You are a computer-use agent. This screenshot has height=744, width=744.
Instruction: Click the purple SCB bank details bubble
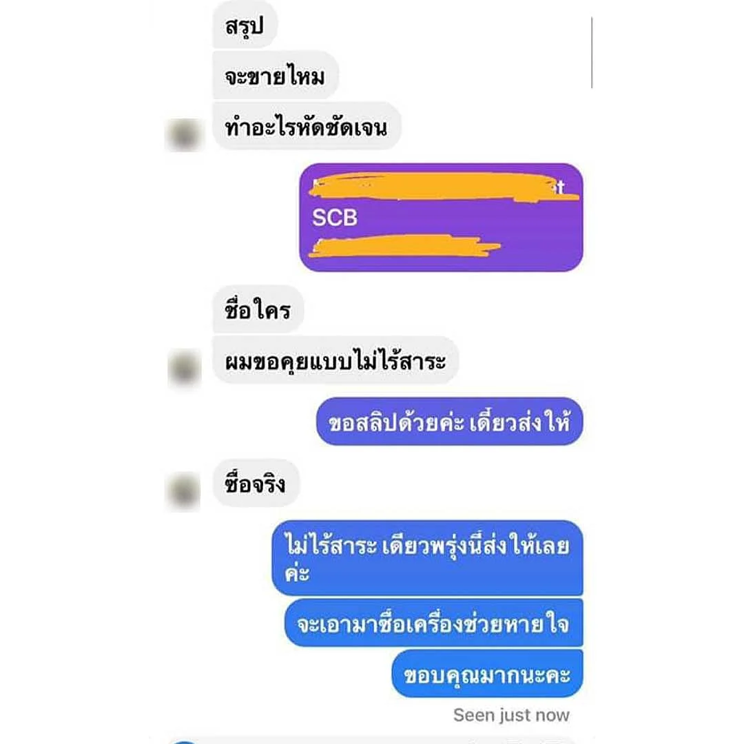pos(442,217)
